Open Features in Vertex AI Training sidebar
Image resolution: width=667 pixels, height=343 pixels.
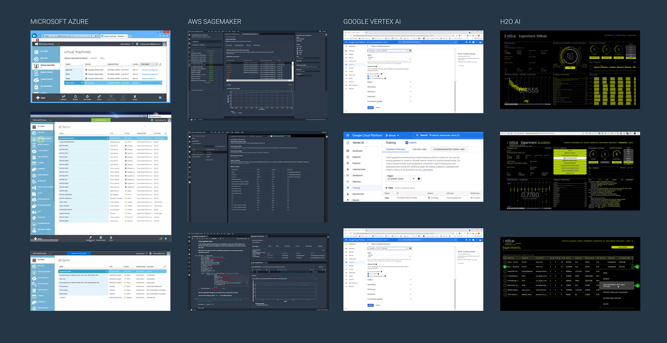356,163
